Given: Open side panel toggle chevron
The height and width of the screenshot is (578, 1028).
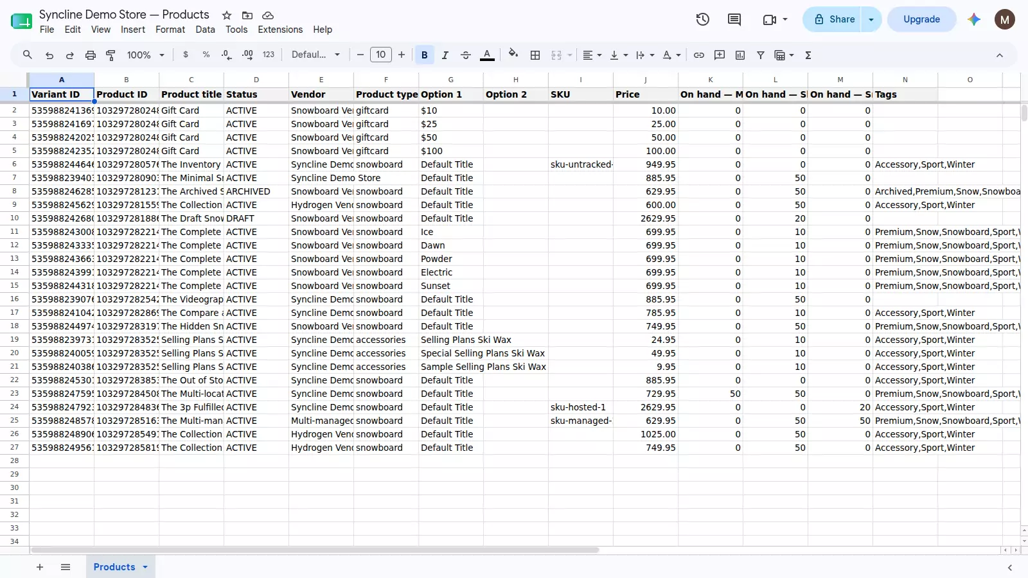Looking at the screenshot, I should (x=1010, y=568).
